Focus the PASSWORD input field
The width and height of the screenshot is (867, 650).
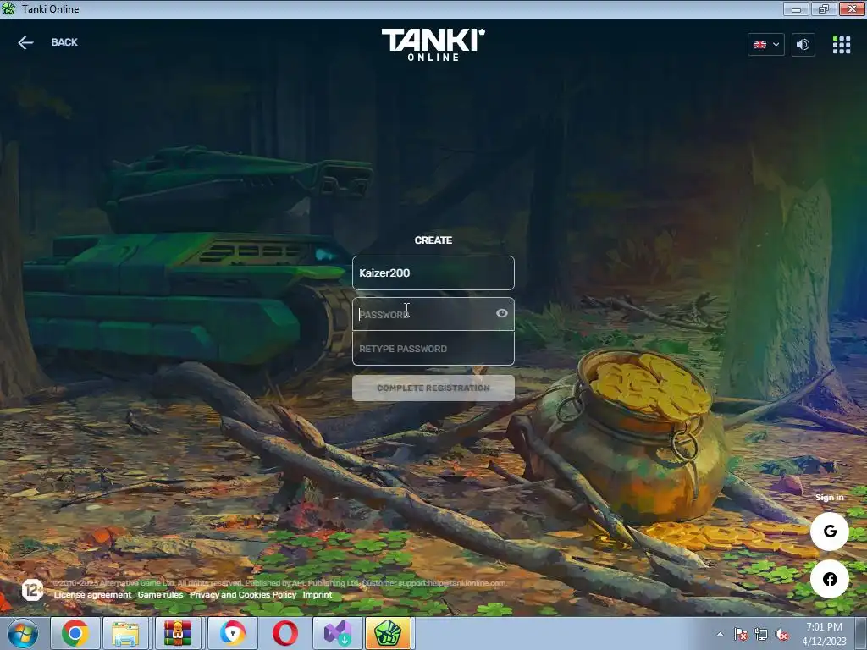click(433, 314)
